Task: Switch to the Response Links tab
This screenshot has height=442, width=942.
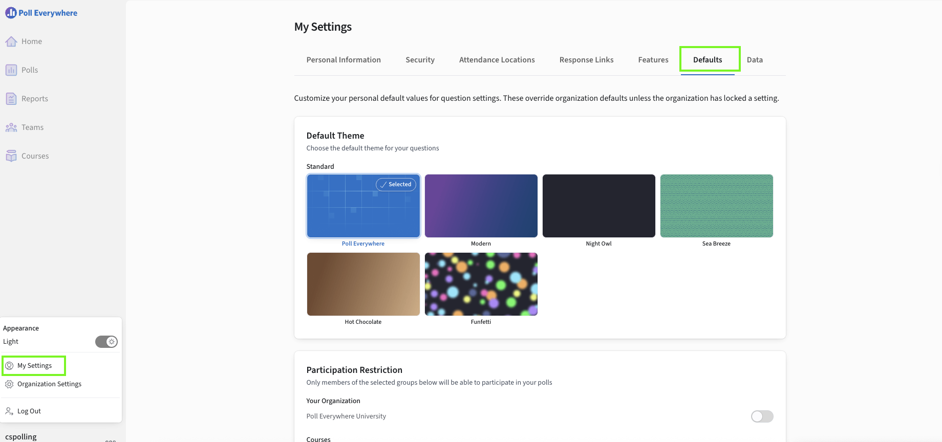Action: [x=586, y=60]
